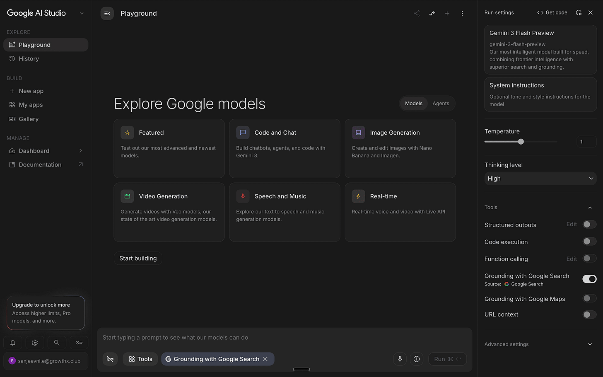Open the Video Generation card
The height and width of the screenshot is (377, 603).
pos(169,212)
